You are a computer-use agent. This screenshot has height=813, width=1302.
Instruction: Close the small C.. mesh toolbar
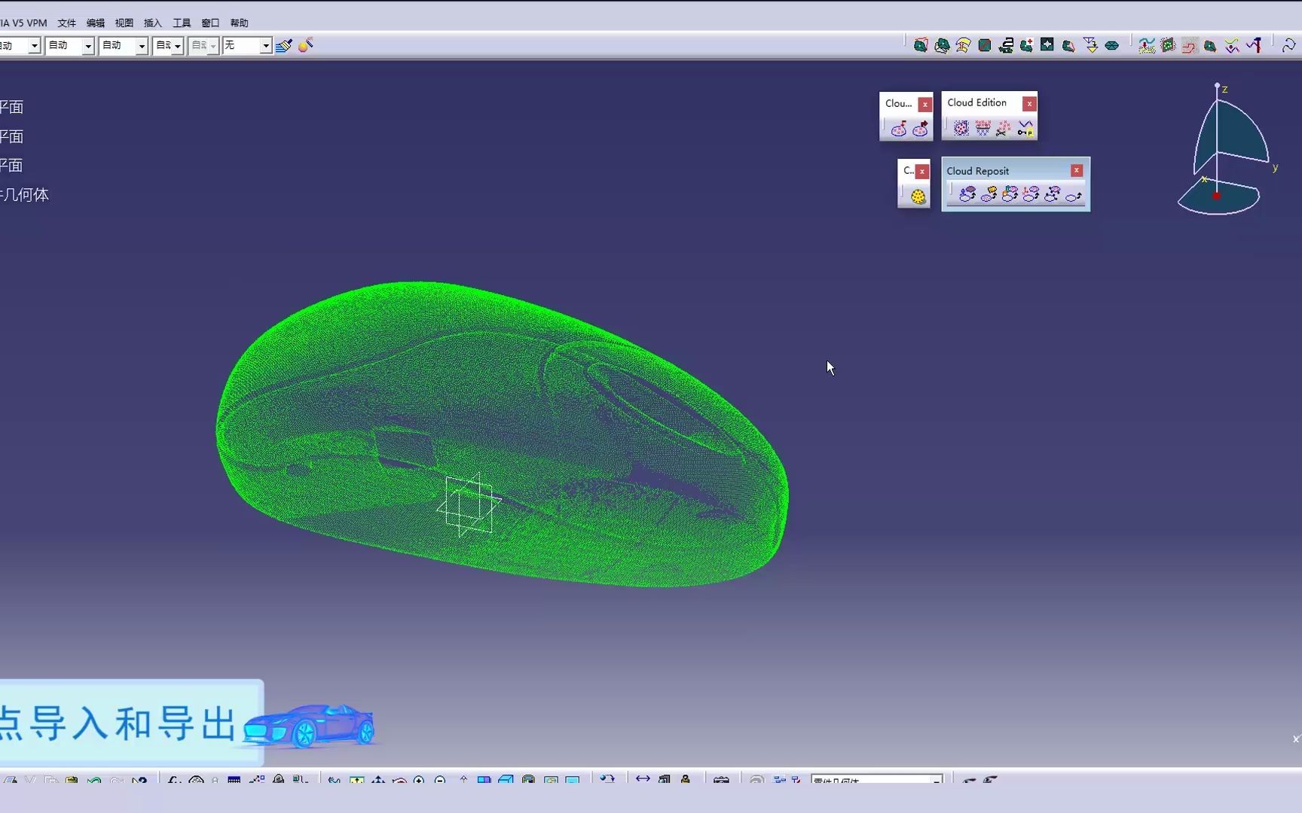pos(922,172)
